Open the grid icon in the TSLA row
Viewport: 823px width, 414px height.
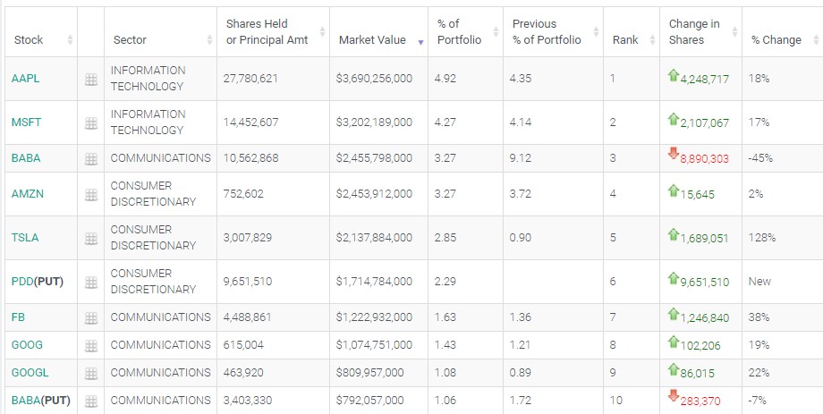[90, 239]
